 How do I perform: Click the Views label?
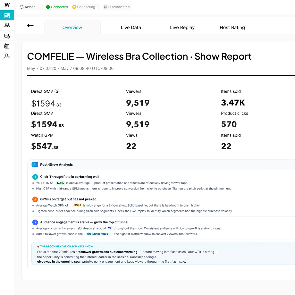[132, 135]
